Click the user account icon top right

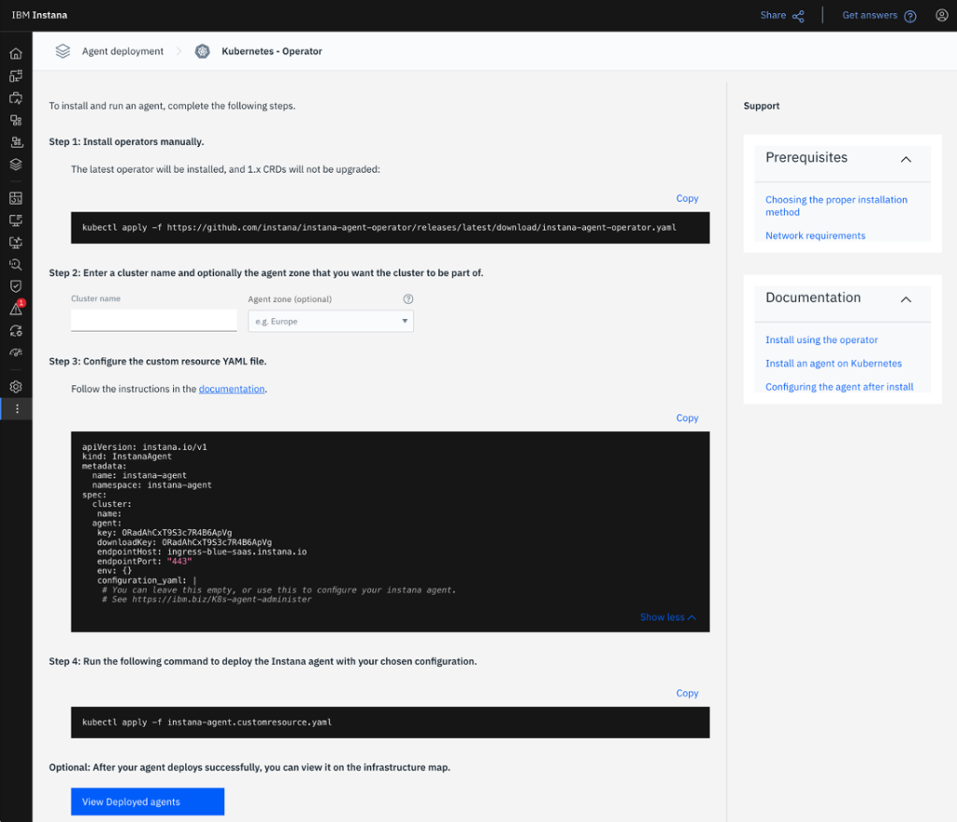942,15
